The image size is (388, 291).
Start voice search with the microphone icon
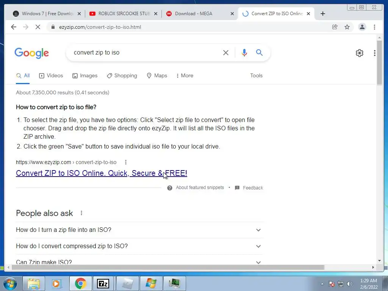click(x=244, y=52)
